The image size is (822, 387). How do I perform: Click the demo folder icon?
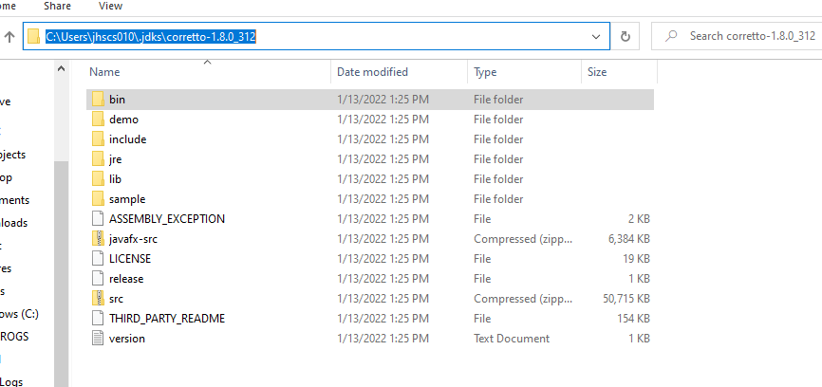[98, 119]
